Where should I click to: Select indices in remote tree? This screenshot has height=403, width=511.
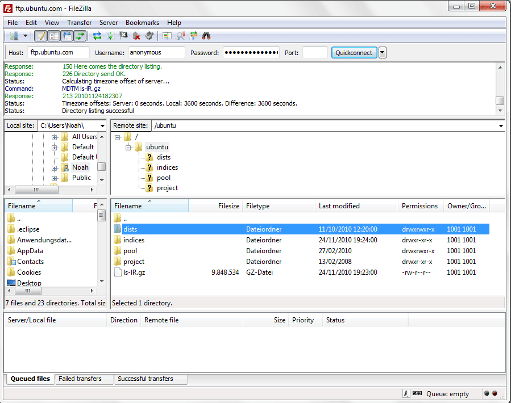point(167,167)
